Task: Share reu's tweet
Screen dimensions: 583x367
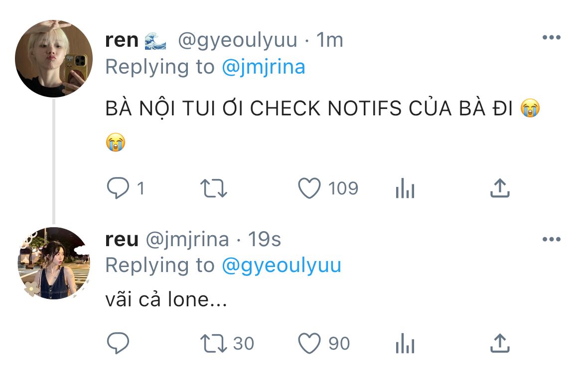Action: [500, 343]
